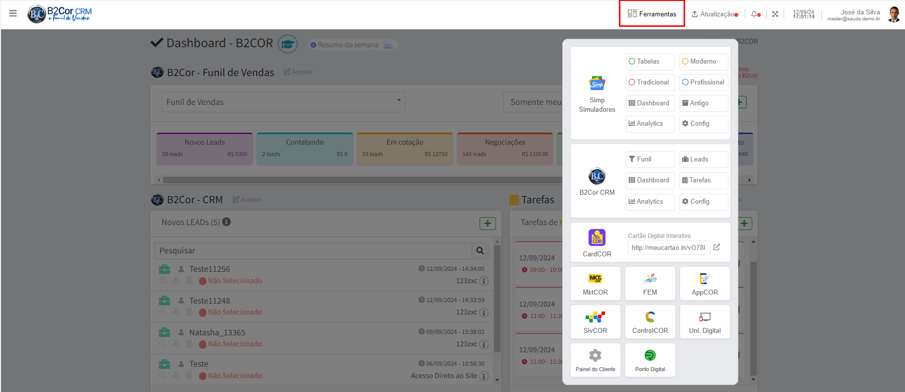This screenshot has width=905, height=392.
Task: Open the SivCOR tool
Action: [595, 322]
